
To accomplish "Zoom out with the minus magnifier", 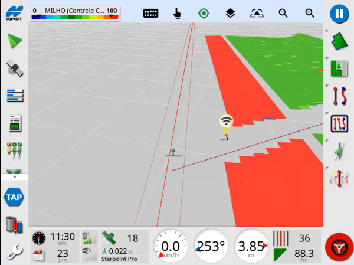I will coord(283,14).
